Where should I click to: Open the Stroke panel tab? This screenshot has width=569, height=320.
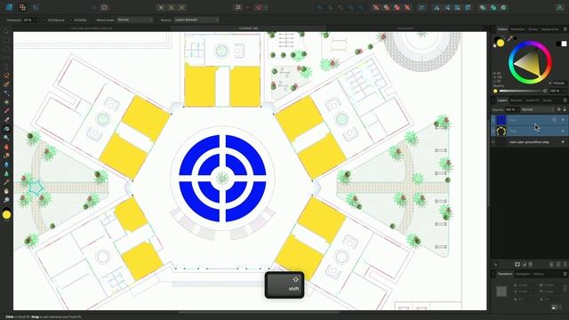pyautogui.click(x=533, y=29)
